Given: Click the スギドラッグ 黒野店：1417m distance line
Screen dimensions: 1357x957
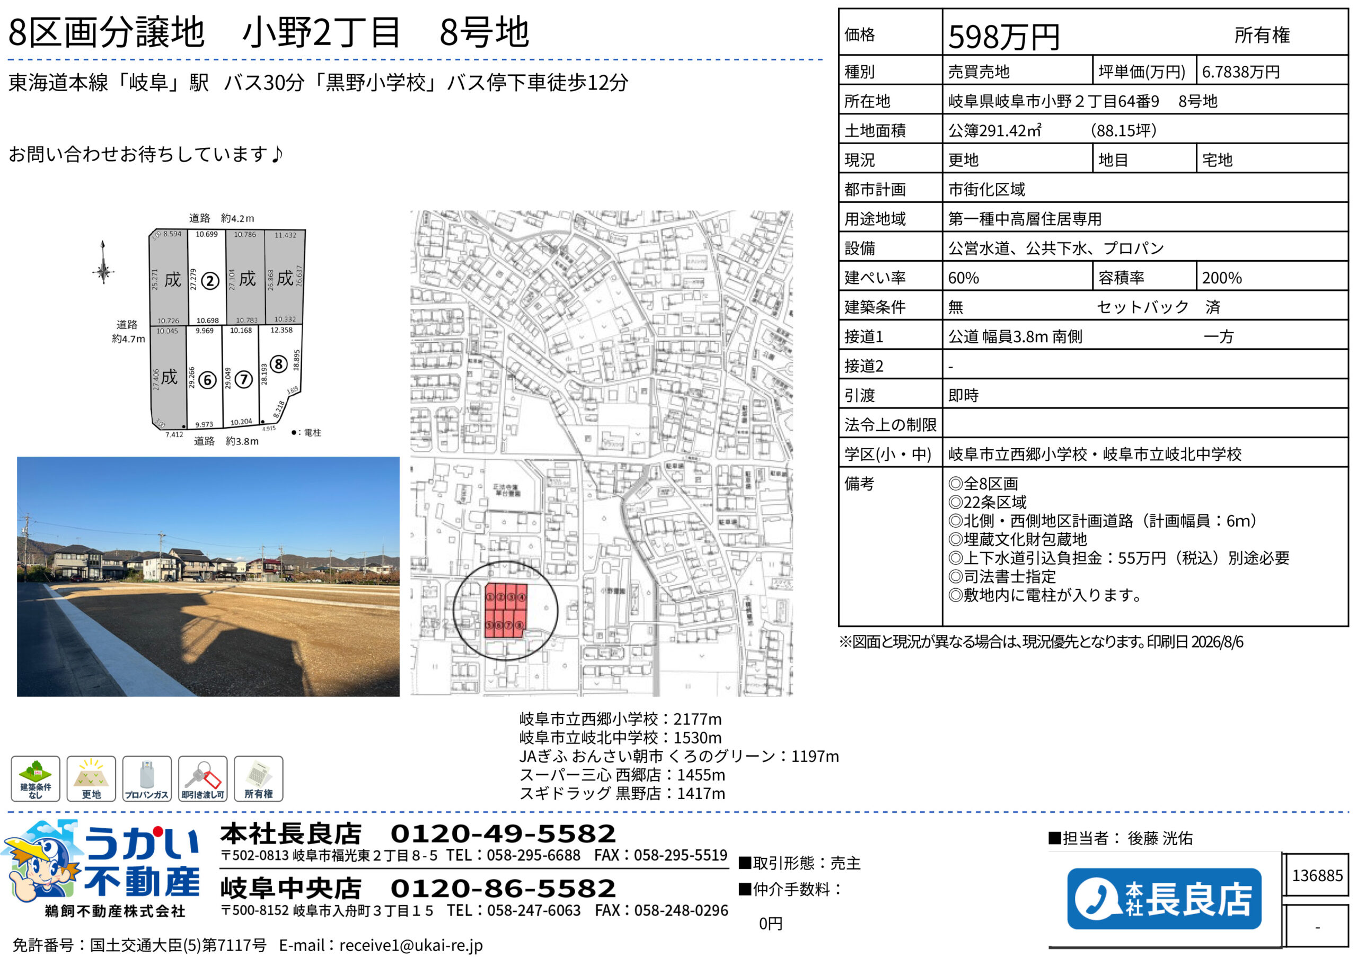Looking at the screenshot, I should tap(622, 793).
